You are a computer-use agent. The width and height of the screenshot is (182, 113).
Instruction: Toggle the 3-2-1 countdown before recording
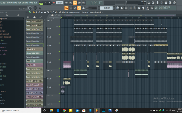75,3
